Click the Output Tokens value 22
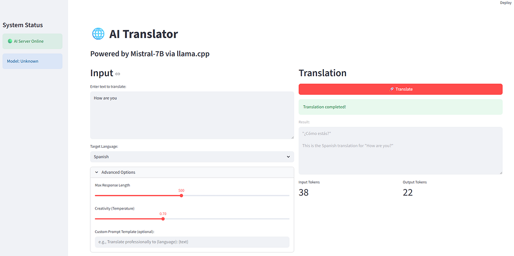The height and width of the screenshot is (256, 514). pyautogui.click(x=408, y=192)
